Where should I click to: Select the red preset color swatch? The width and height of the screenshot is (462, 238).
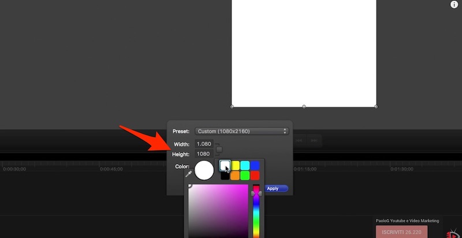(255, 176)
